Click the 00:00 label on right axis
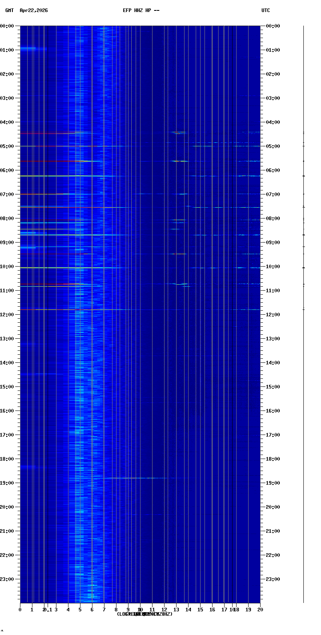321x635 pixels. (x=273, y=26)
